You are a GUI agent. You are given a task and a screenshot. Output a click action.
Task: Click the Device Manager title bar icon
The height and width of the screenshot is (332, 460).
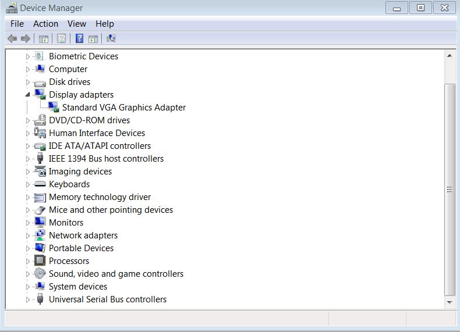click(x=12, y=8)
